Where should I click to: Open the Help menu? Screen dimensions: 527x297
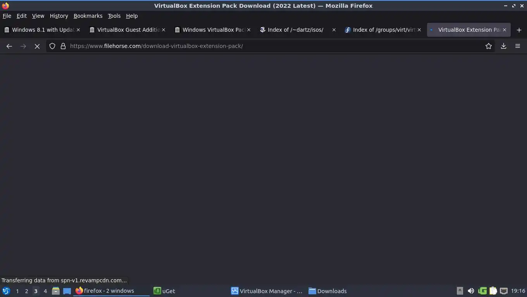point(132,16)
